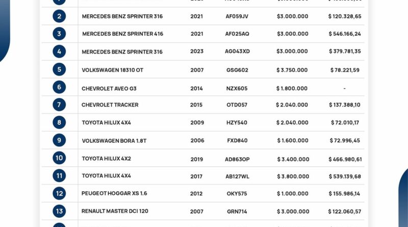Click the Mercedes Benz Sprinter 416 name

(122, 34)
